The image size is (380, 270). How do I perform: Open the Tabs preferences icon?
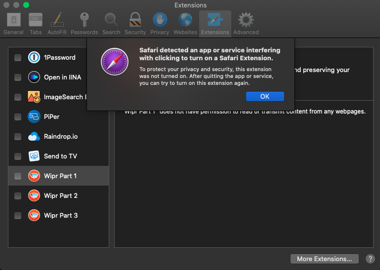(36, 20)
